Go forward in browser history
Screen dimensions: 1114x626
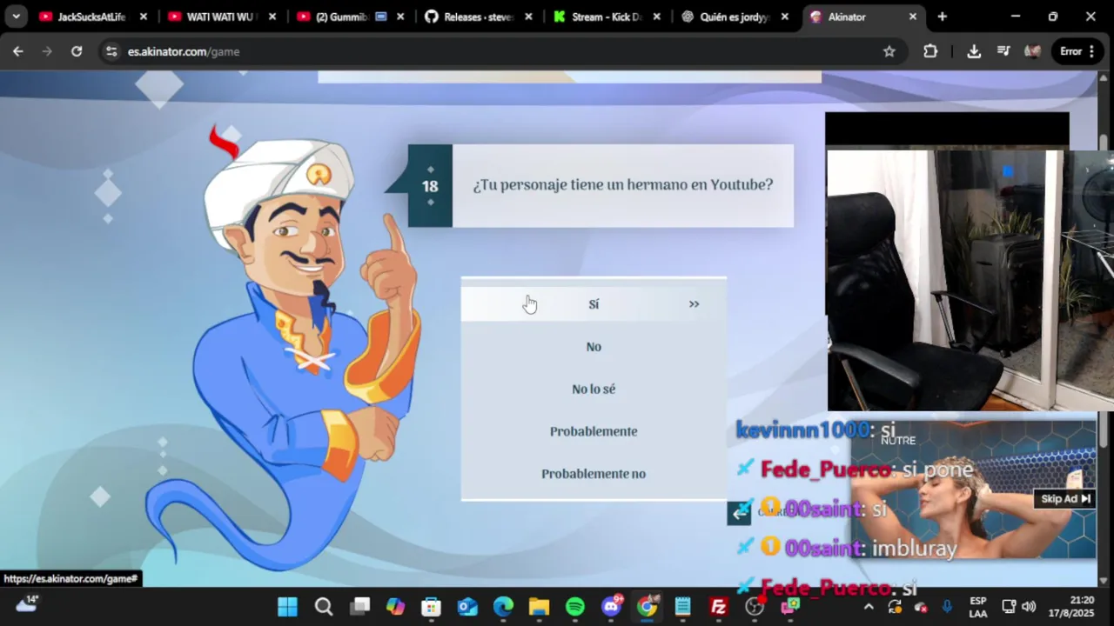47,51
